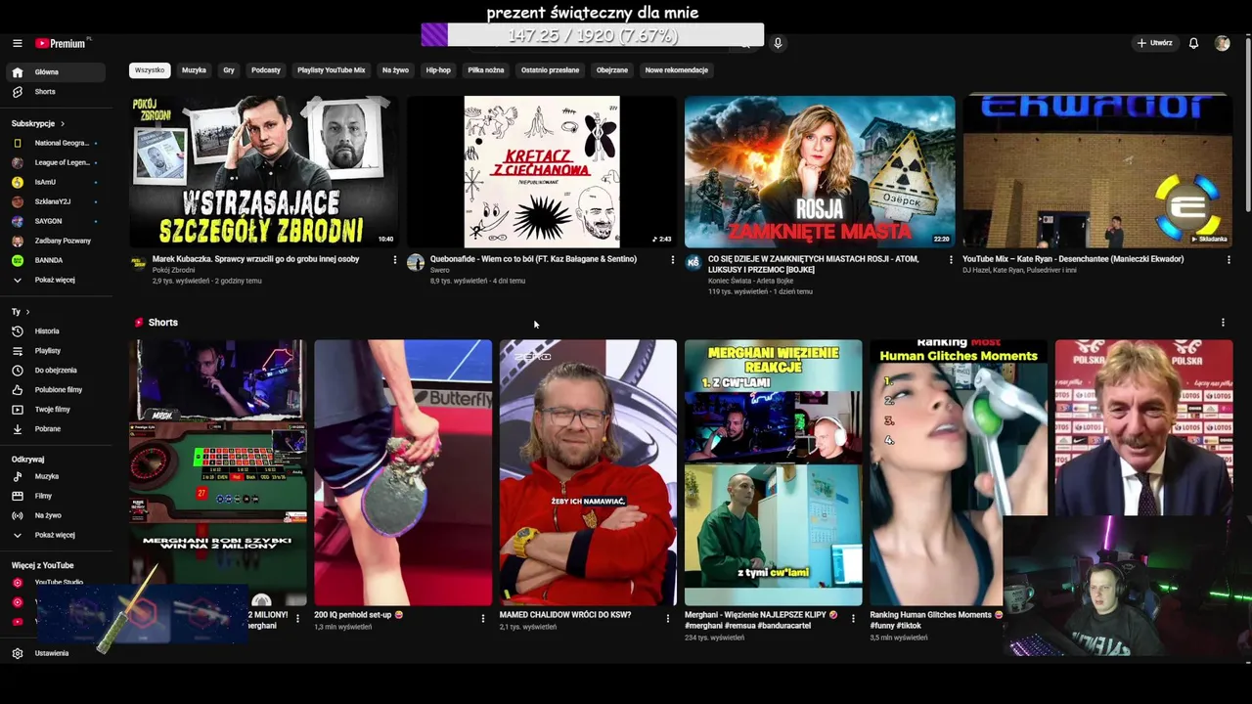Screen dimensions: 1252x704
Task: Select the Wszystko filter chip
Action: tap(150, 70)
